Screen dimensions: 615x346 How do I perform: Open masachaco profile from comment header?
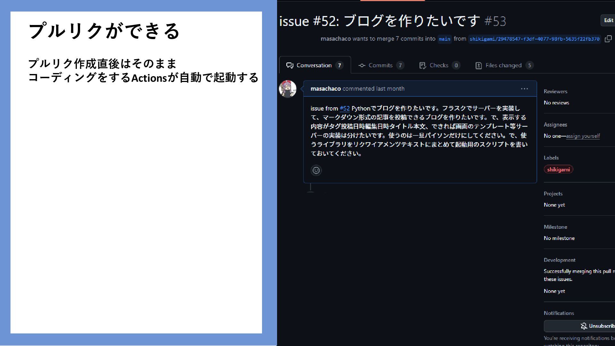[325, 89]
